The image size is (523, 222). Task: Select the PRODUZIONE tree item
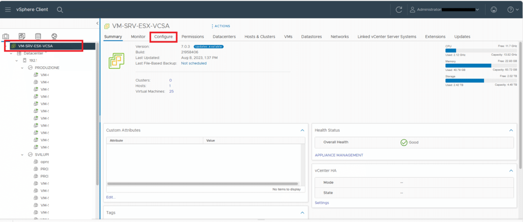(47, 68)
